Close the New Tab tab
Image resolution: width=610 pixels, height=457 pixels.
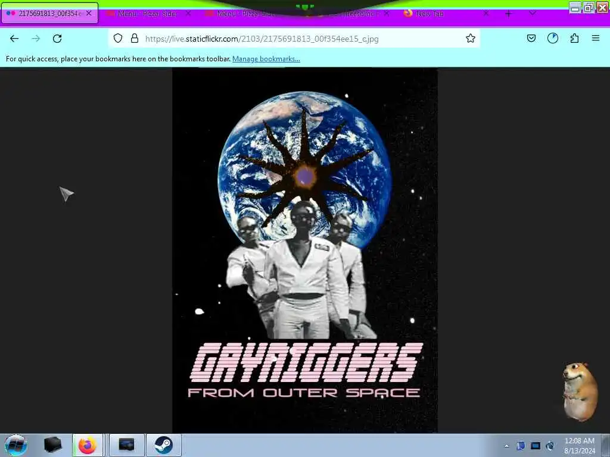coord(486,13)
